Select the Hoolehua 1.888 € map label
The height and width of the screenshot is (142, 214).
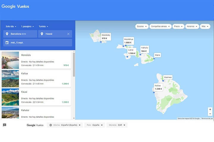pos(129,41)
